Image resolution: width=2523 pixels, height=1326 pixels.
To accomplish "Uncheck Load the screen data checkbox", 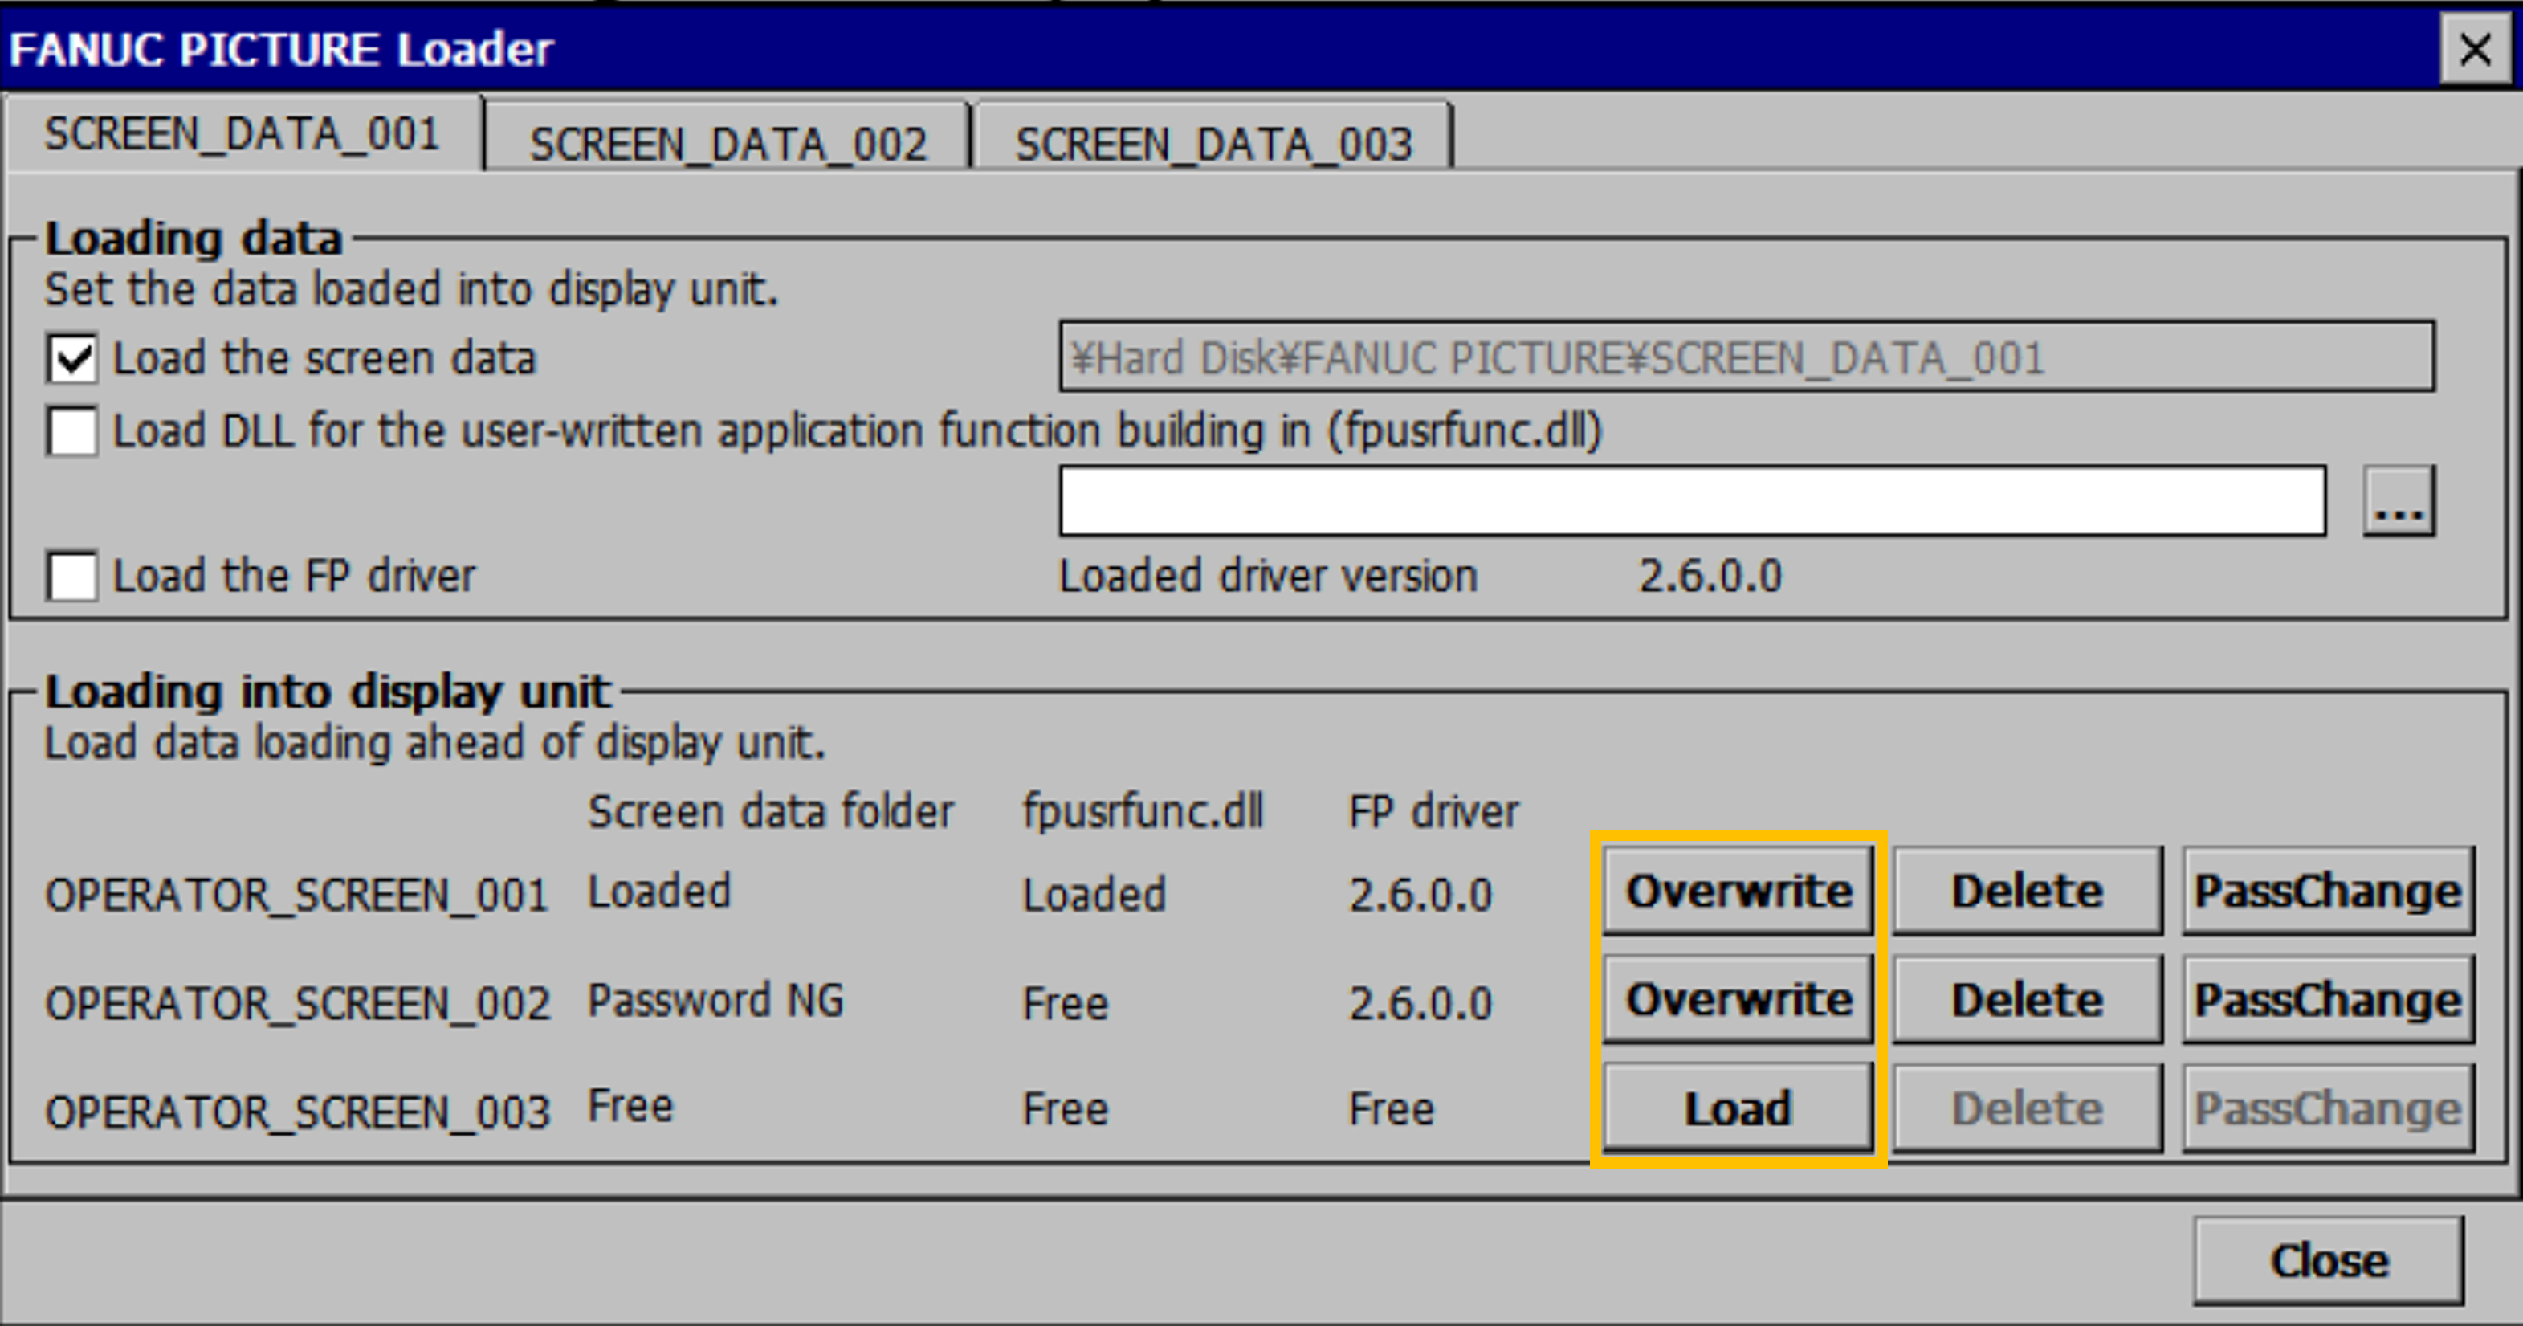I will click(x=72, y=358).
